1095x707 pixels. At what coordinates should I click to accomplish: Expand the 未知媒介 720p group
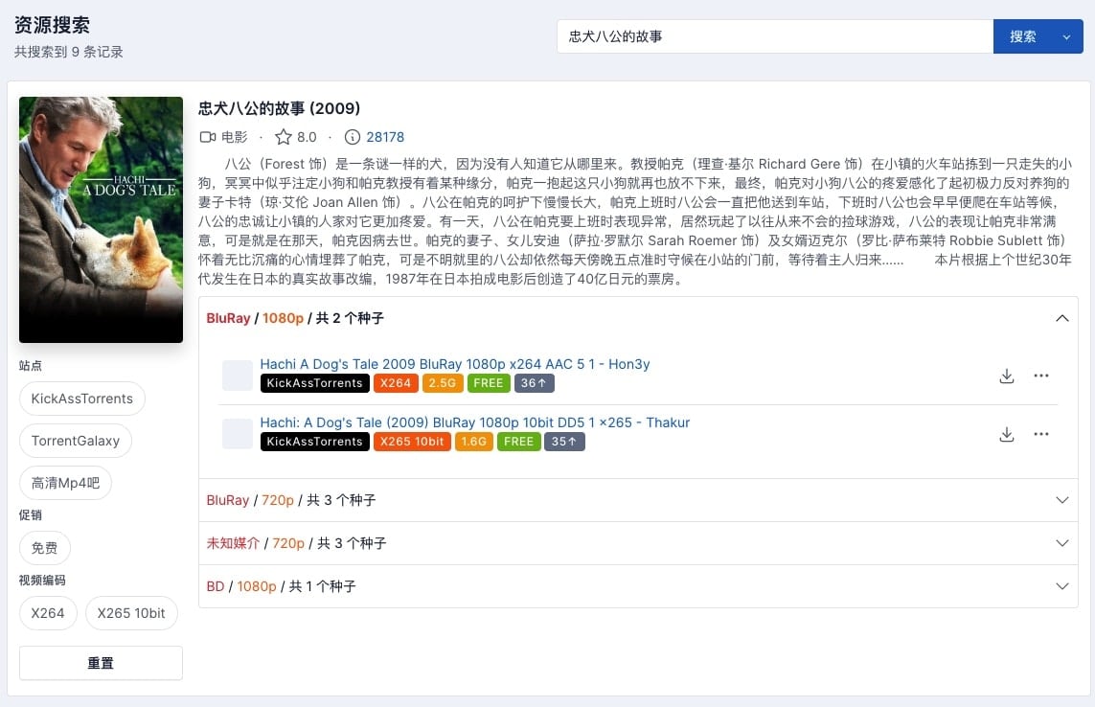pyautogui.click(x=638, y=543)
